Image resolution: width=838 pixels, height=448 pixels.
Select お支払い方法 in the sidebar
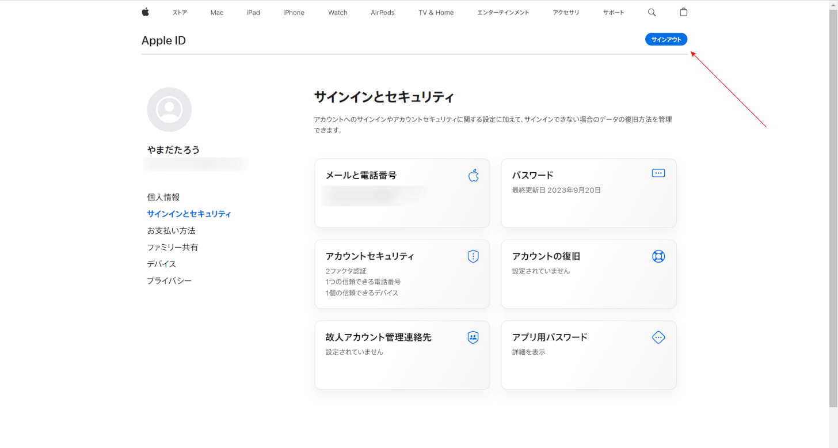point(172,230)
